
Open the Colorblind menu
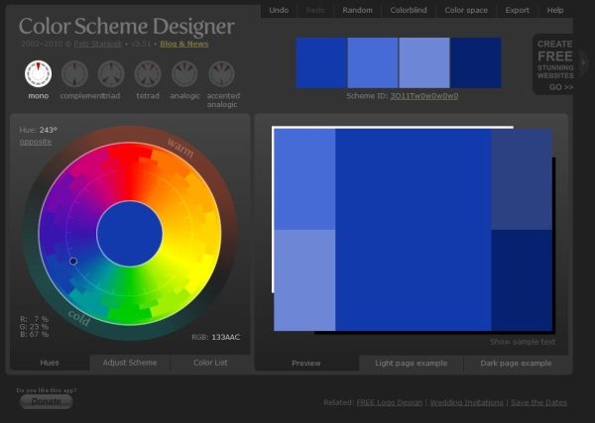[409, 10]
